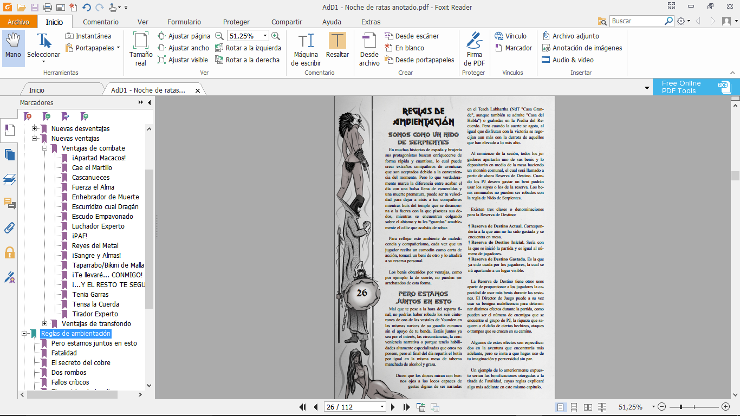740x416 pixels.
Task: Close the AdD1 document tab
Action: pos(198,91)
